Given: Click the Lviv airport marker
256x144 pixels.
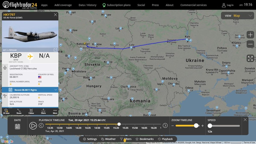Looking at the screenshot, I should (x=131, y=48).
